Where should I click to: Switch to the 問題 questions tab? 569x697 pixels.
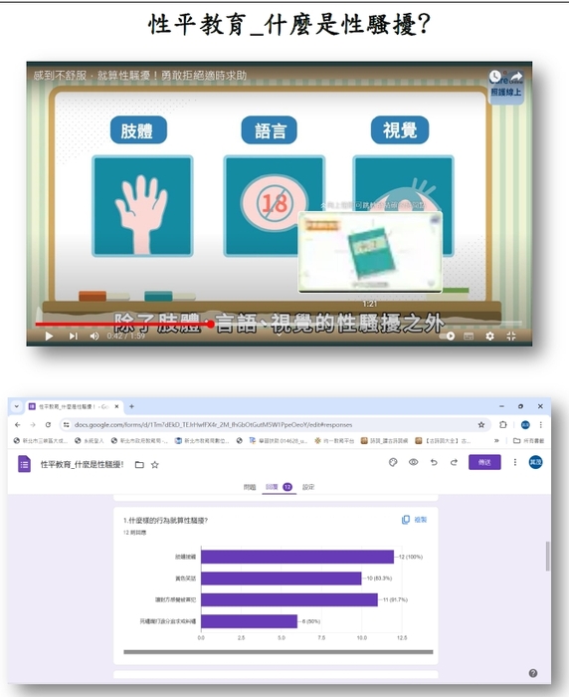click(x=250, y=487)
